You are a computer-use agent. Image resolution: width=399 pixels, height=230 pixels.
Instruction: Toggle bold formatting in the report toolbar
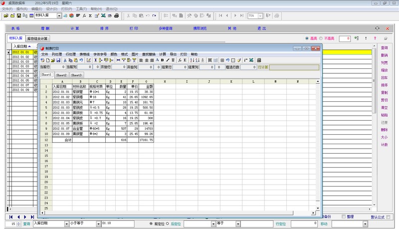click(x=161, y=60)
